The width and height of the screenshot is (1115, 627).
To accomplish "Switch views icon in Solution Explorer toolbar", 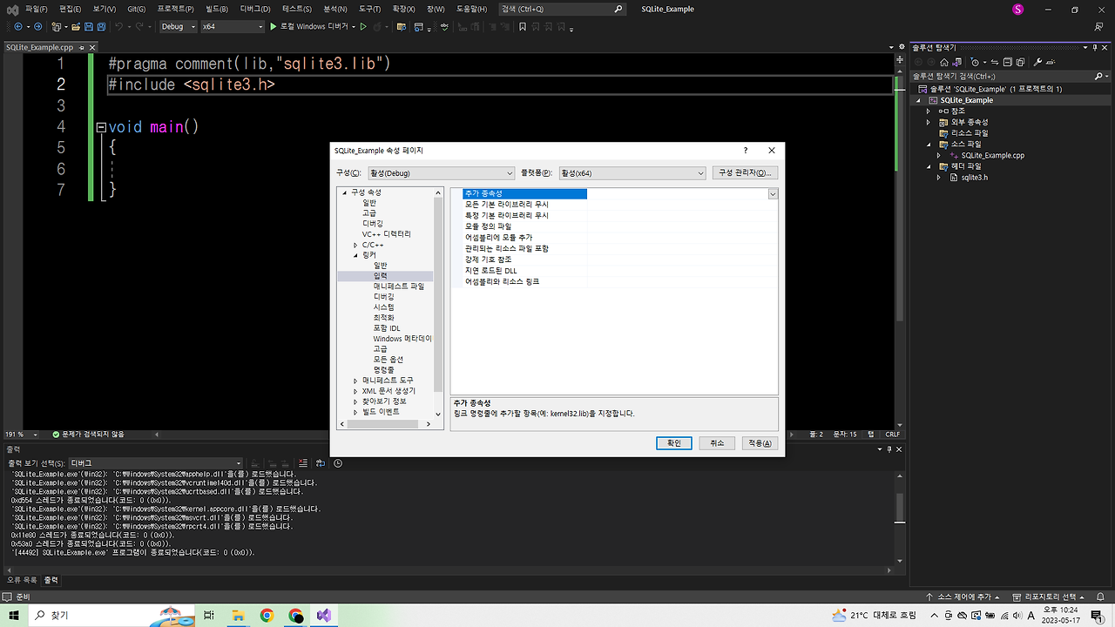I will [957, 63].
